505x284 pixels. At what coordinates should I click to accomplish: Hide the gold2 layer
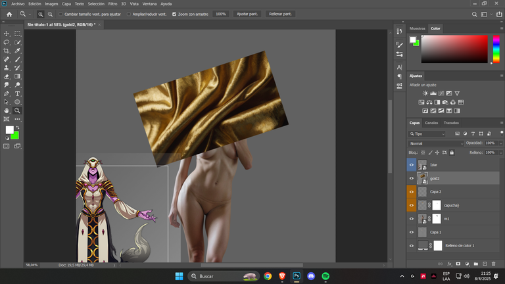[412, 178]
